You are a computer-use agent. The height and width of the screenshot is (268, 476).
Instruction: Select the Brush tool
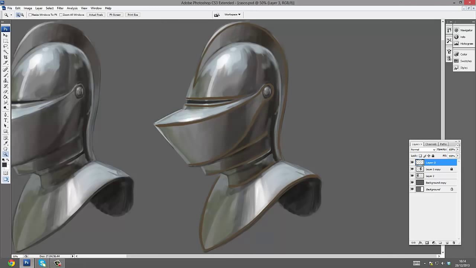6,75
